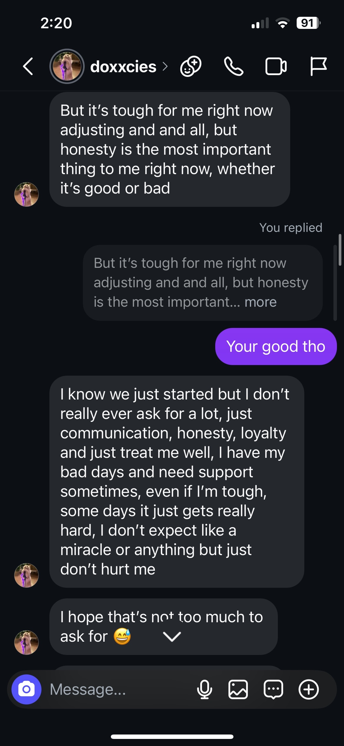The height and width of the screenshot is (746, 344).
Task: Tap the purple "Your good tho" bubble
Action: (276, 346)
